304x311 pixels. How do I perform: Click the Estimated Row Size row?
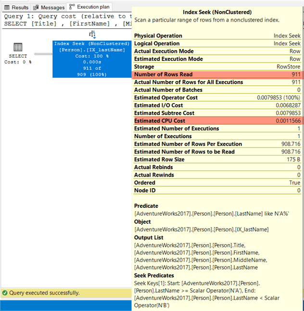(x=217, y=159)
